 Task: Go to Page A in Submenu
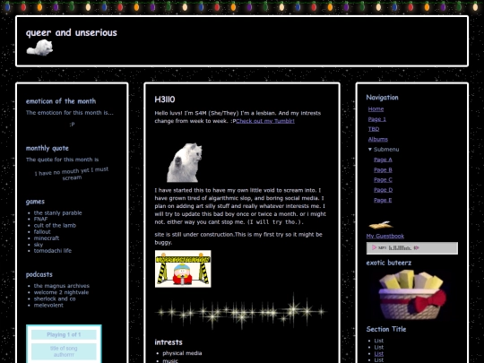click(383, 160)
